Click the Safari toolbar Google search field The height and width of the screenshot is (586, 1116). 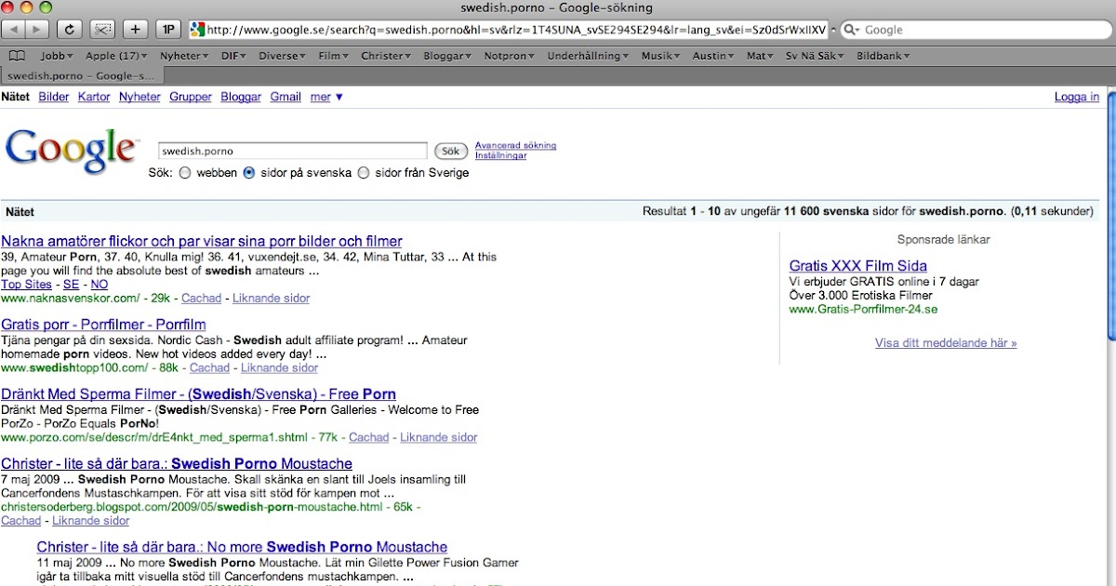coord(975,30)
